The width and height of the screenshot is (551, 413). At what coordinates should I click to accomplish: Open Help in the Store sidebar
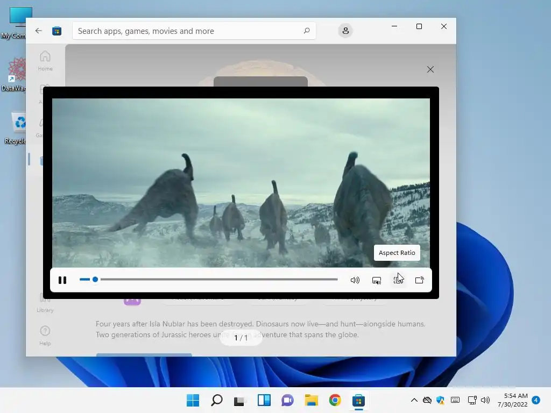pos(45,336)
